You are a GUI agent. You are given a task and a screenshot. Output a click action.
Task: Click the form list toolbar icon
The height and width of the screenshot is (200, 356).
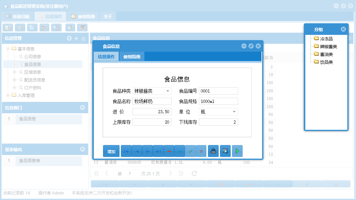pyautogui.click(x=20, y=28)
